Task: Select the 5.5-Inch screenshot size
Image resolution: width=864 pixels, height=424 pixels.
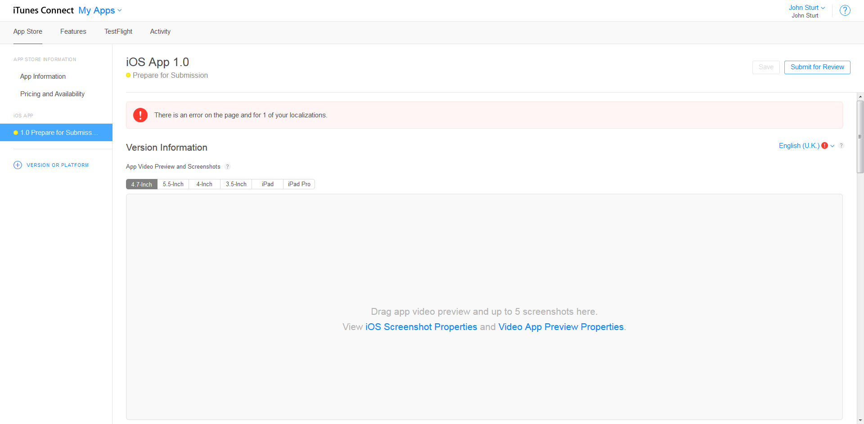Action: click(173, 184)
